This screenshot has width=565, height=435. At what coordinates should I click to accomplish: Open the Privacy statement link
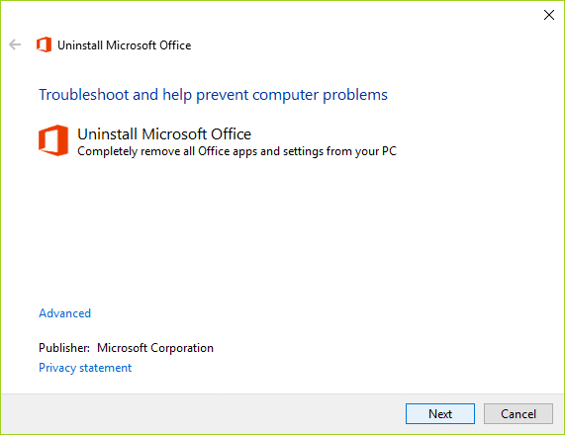click(85, 368)
